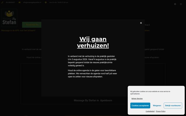Viewport: 186px width, 116px height.
Task: Open the Instagram icon in header
Action: pyautogui.click(x=181, y=4)
